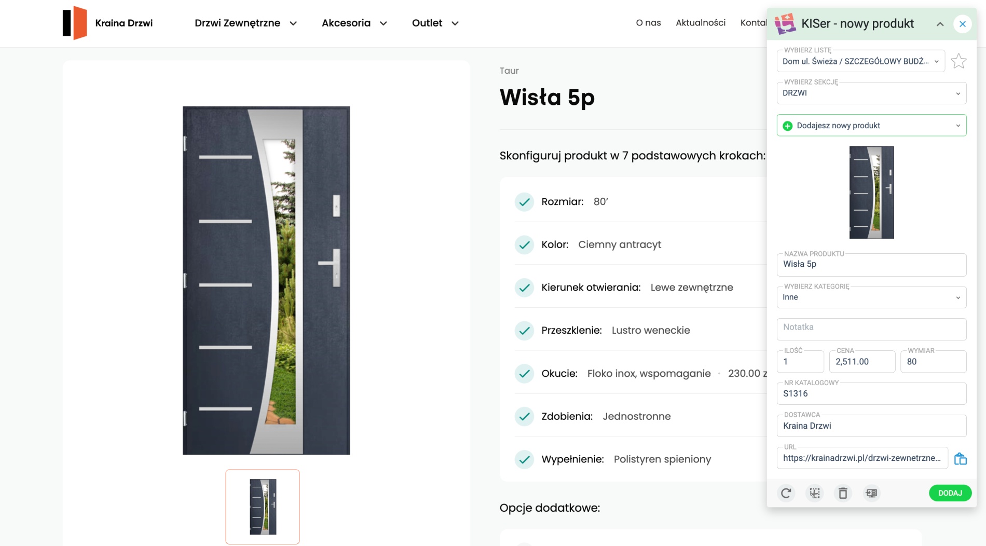Click into the Notatka input field

pyautogui.click(x=871, y=327)
